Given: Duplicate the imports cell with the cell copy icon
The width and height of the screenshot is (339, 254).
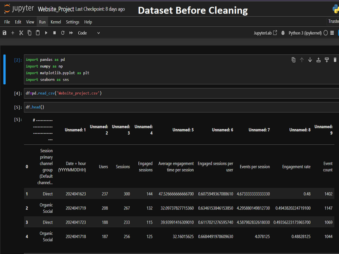Looking at the screenshot, I should [293, 60].
